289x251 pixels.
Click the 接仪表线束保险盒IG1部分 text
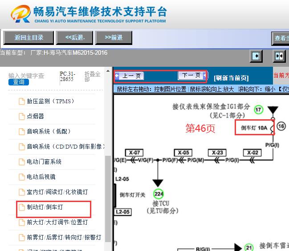211,107
